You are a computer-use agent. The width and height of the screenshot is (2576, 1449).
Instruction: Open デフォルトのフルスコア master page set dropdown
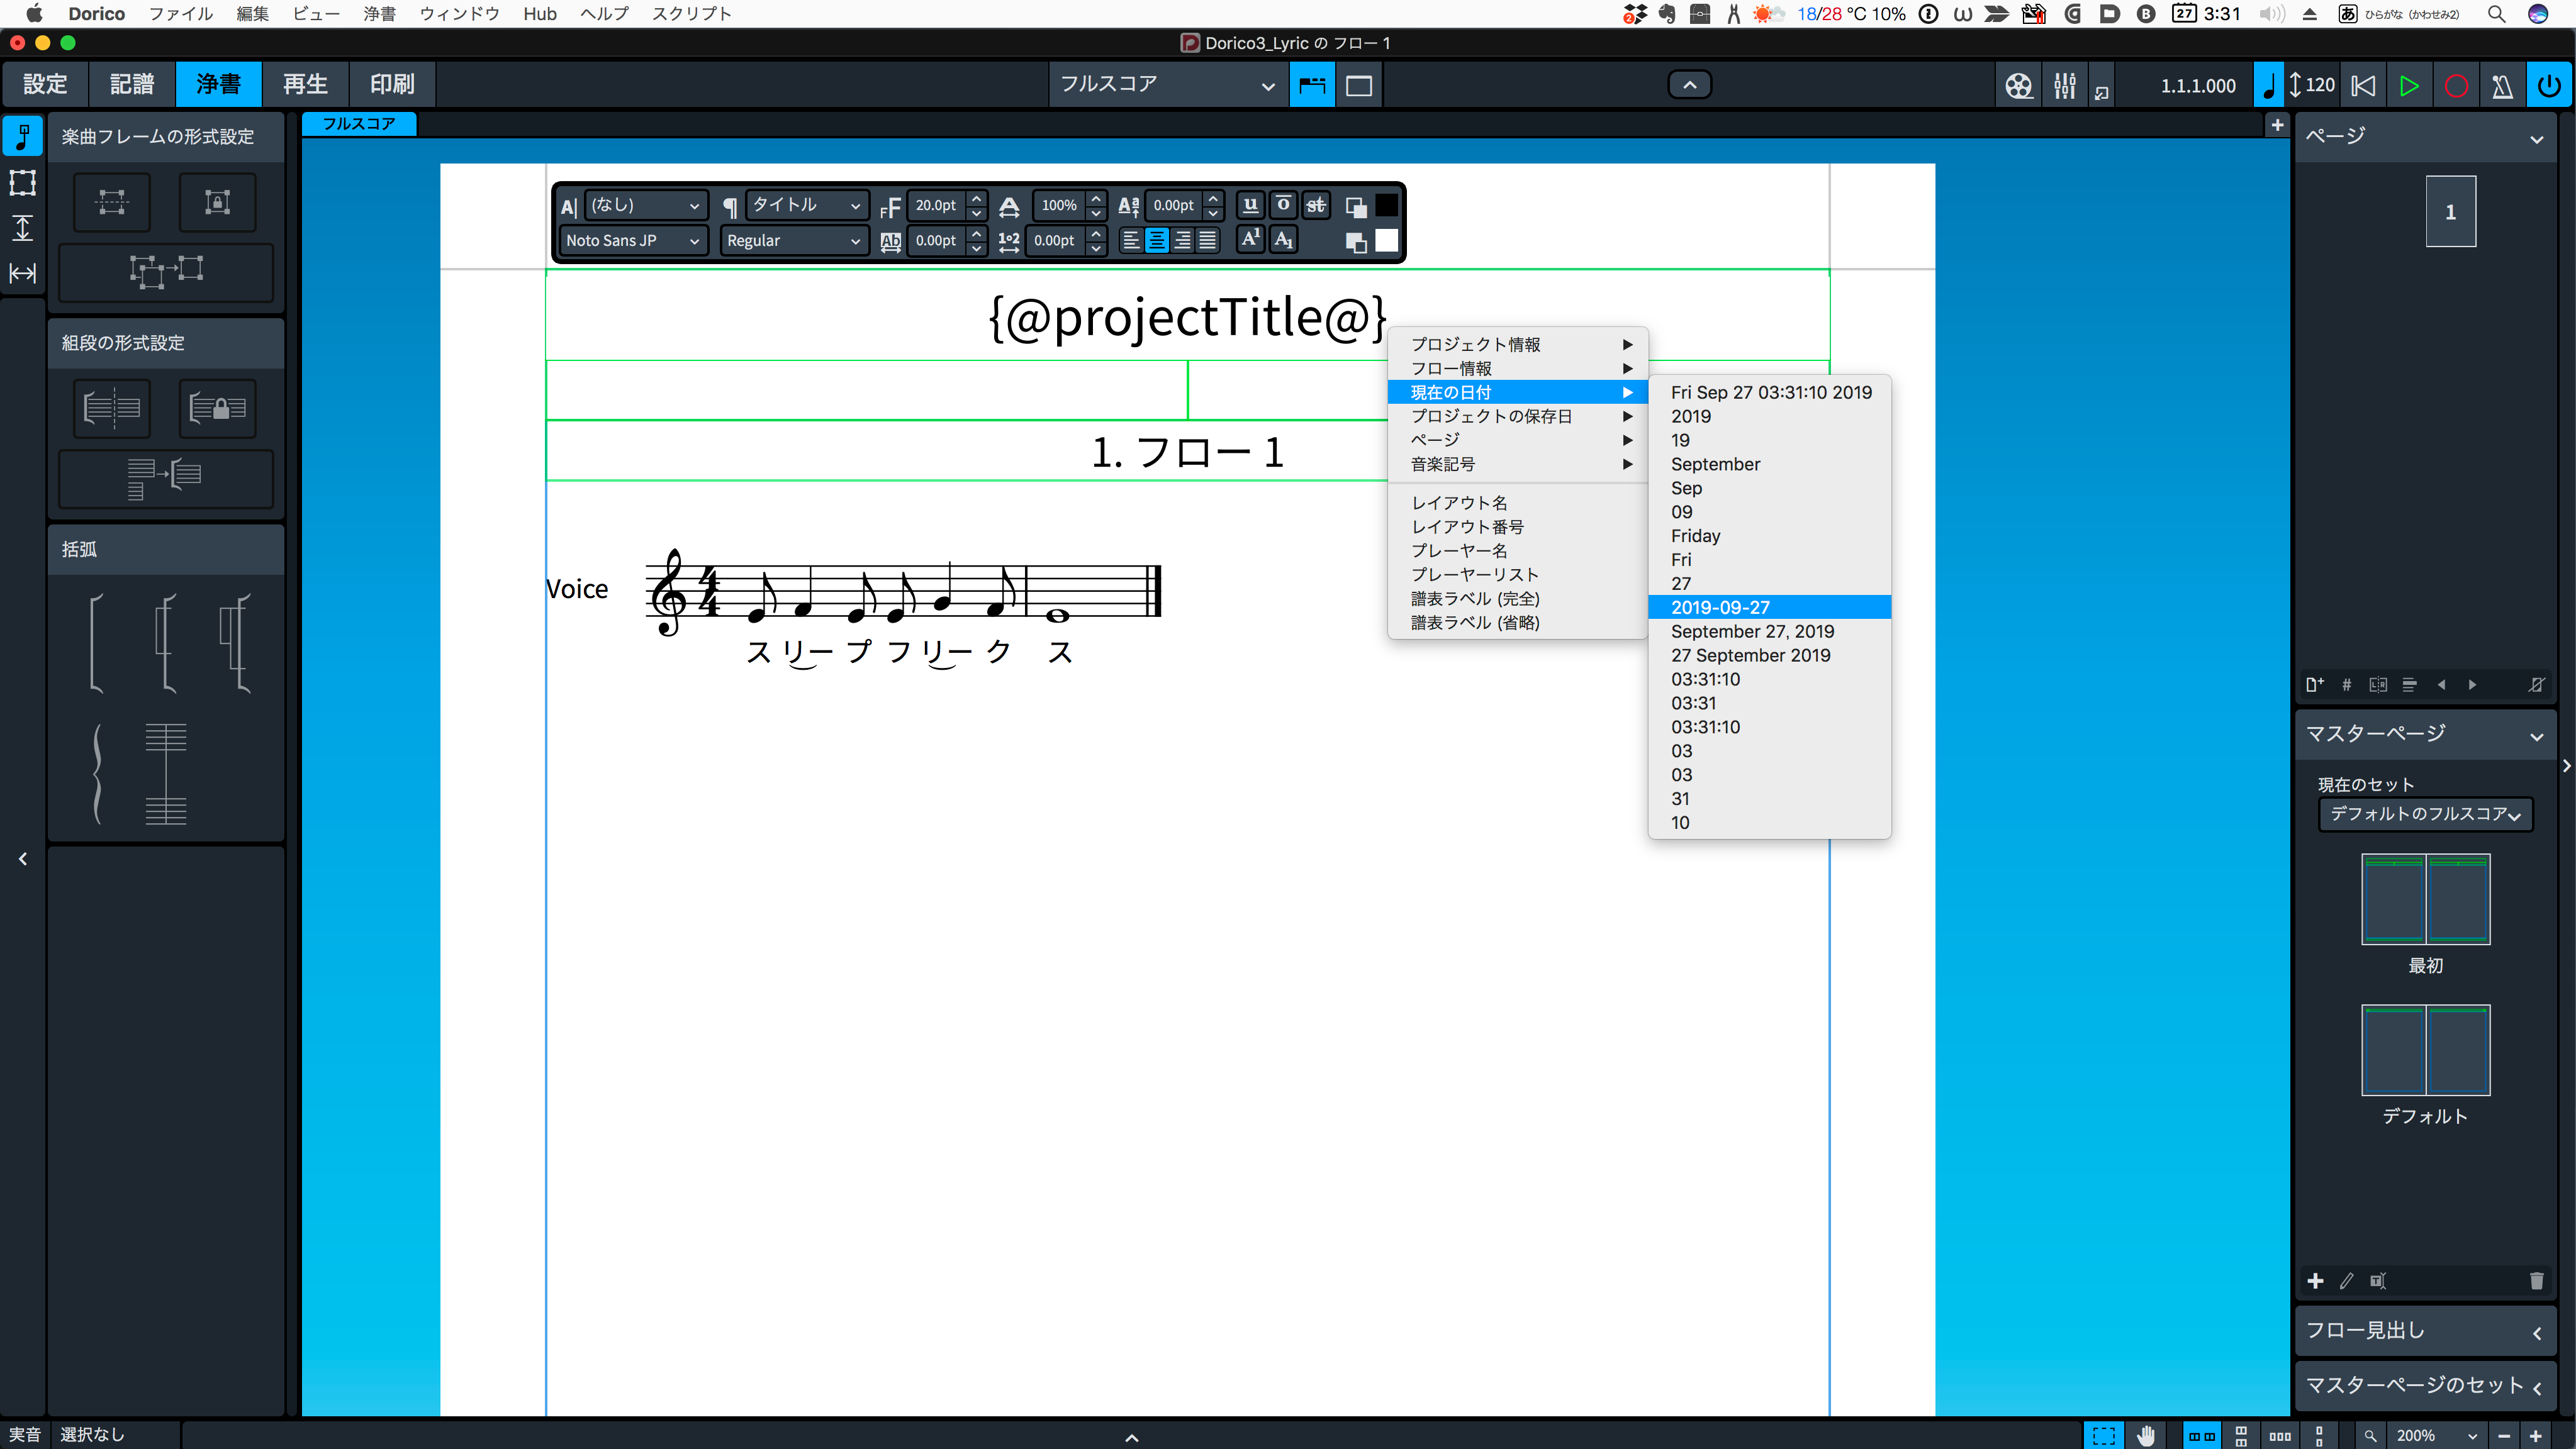[2425, 814]
